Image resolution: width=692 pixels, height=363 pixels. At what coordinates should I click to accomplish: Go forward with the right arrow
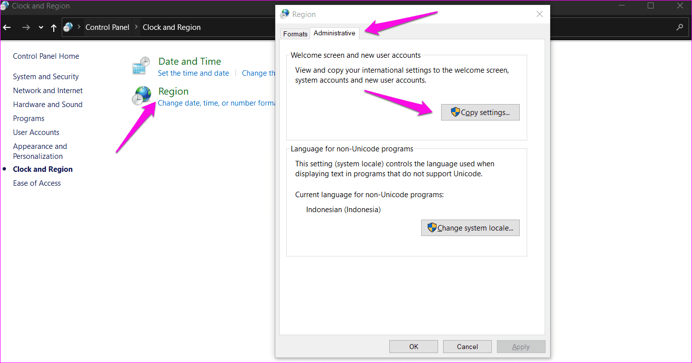pyautogui.click(x=26, y=27)
